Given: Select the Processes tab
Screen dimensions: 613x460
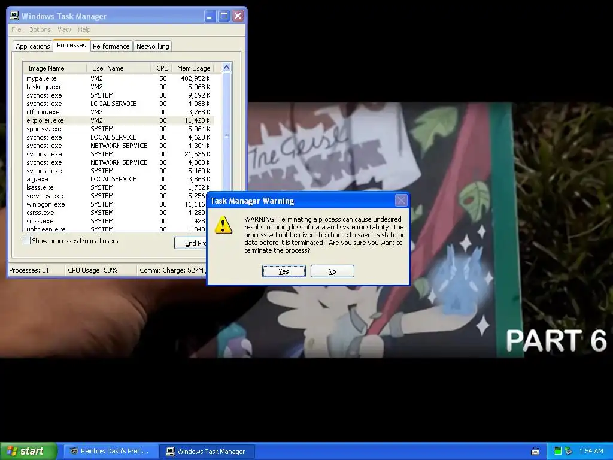Looking at the screenshot, I should click(71, 45).
